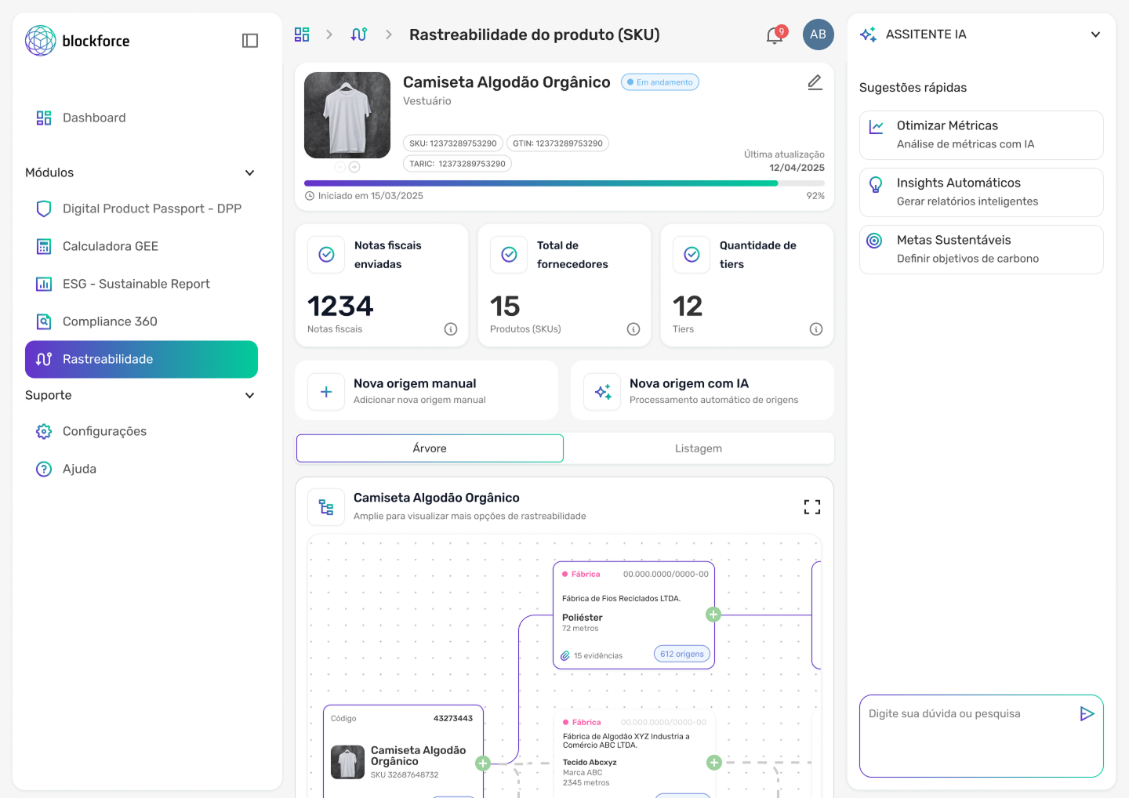Show previous product image arrow
This screenshot has height=798, width=1129.
[340, 167]
